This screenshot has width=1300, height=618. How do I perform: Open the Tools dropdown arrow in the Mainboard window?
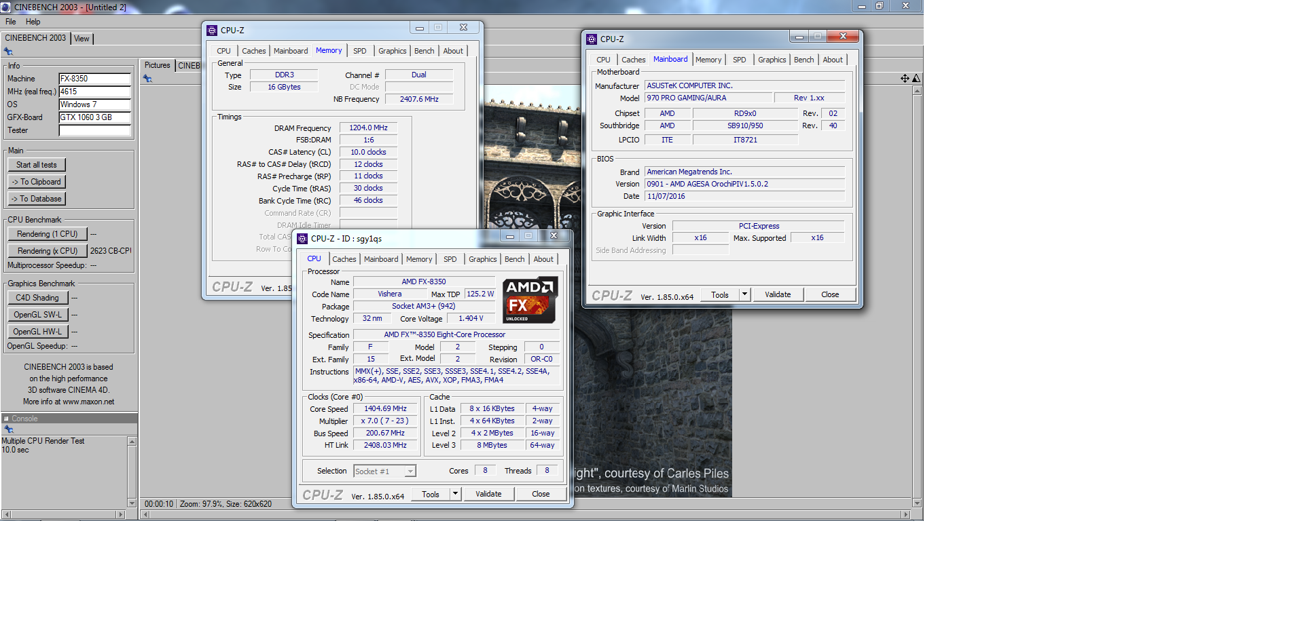pyautogui.click(x=744, y=294)
